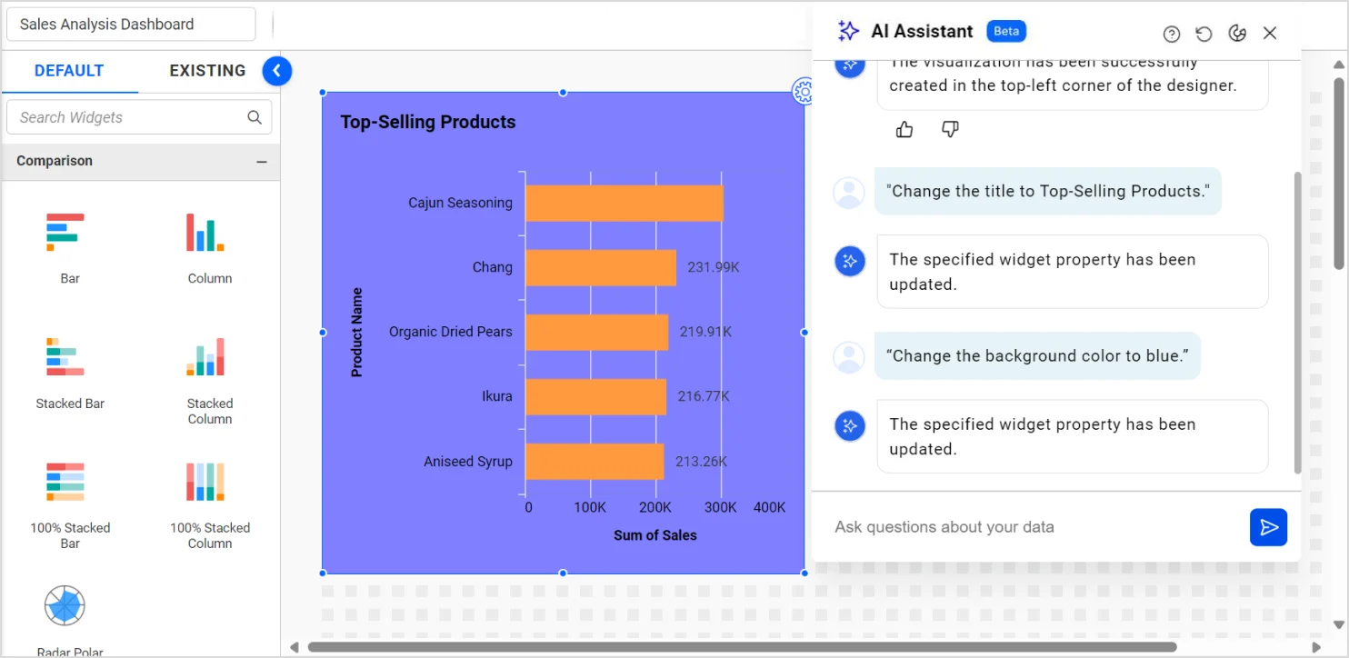Screen dimensions: 1349x658
Task: Switch to the EXISTING tab
Action: (x=207, y=71)
